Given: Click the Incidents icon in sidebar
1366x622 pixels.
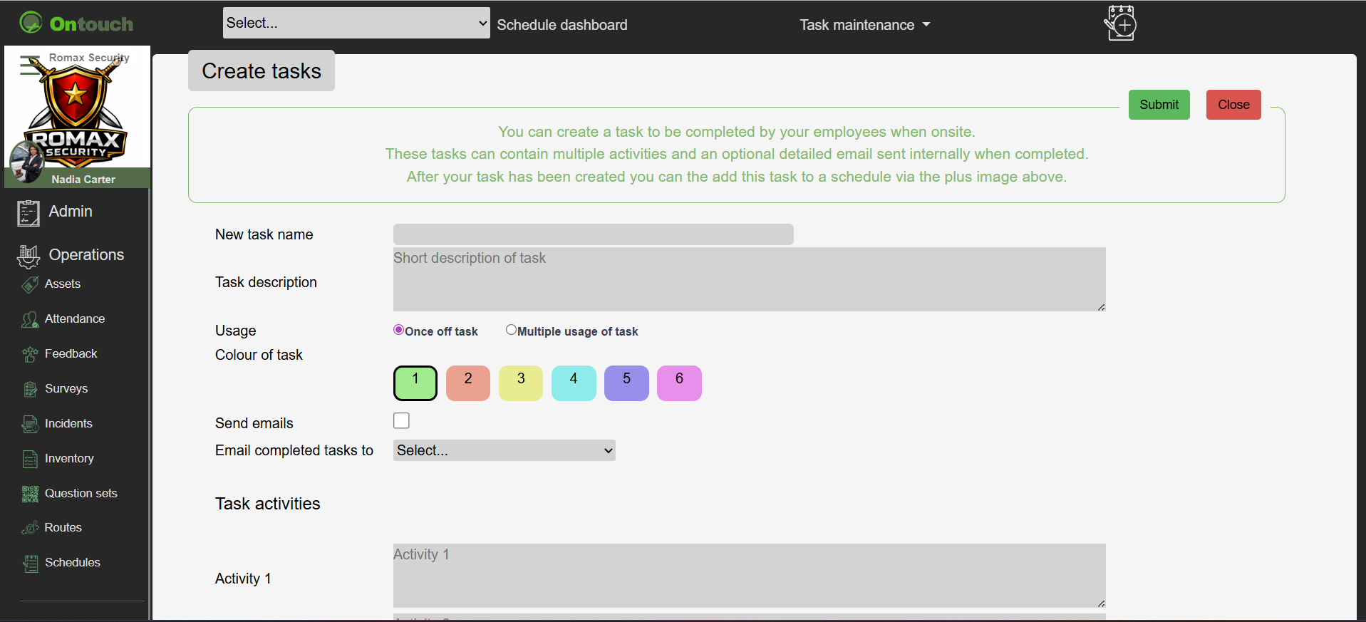Looking at the screenshot, I should point(30,424).
